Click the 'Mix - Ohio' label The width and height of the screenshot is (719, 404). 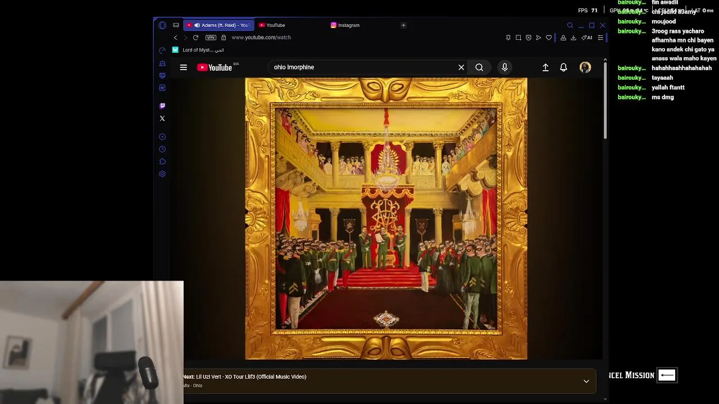[193, 385]
